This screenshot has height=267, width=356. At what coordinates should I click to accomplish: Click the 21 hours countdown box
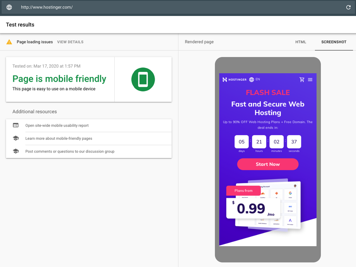[x=259, y=142]
